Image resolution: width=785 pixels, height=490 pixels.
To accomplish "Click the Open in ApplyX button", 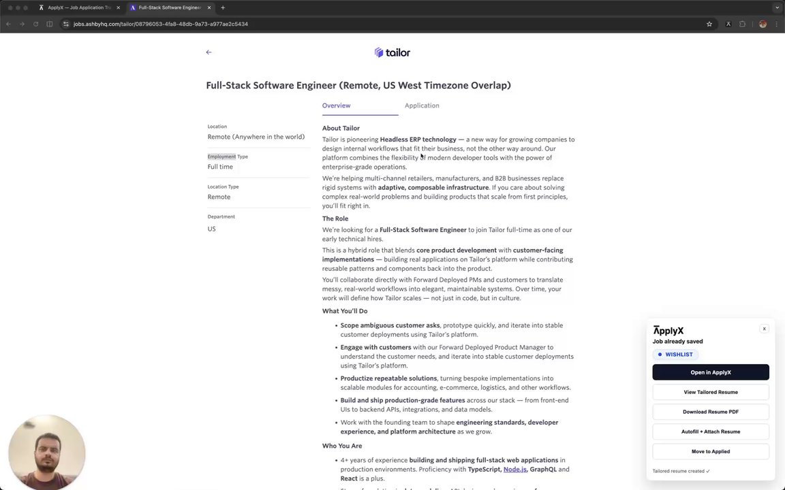I will 711,372.
